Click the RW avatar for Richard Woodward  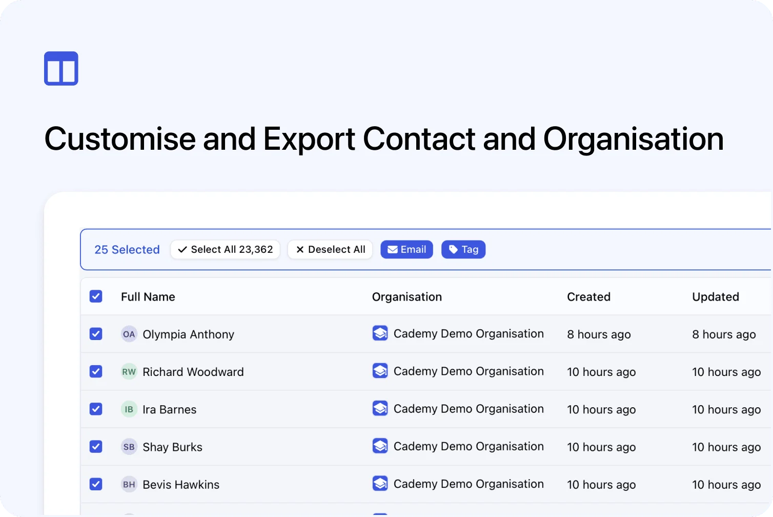pos(129,372)
